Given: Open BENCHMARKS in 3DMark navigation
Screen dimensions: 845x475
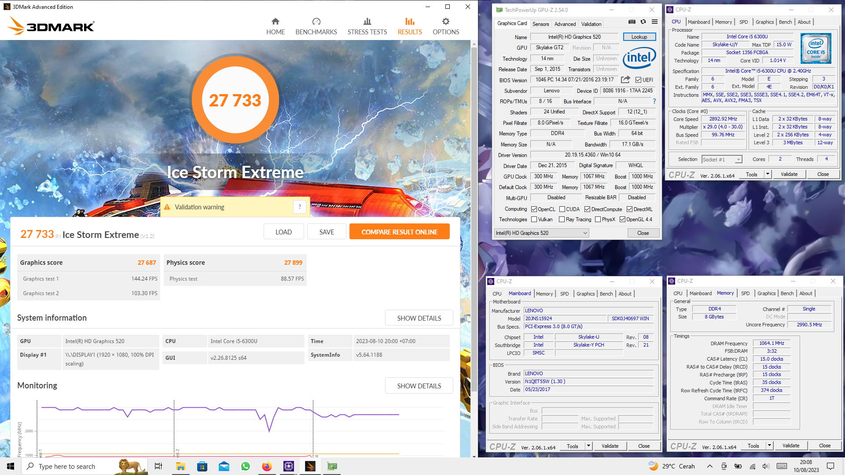Looking at the screenshot, I should (316, 26).
